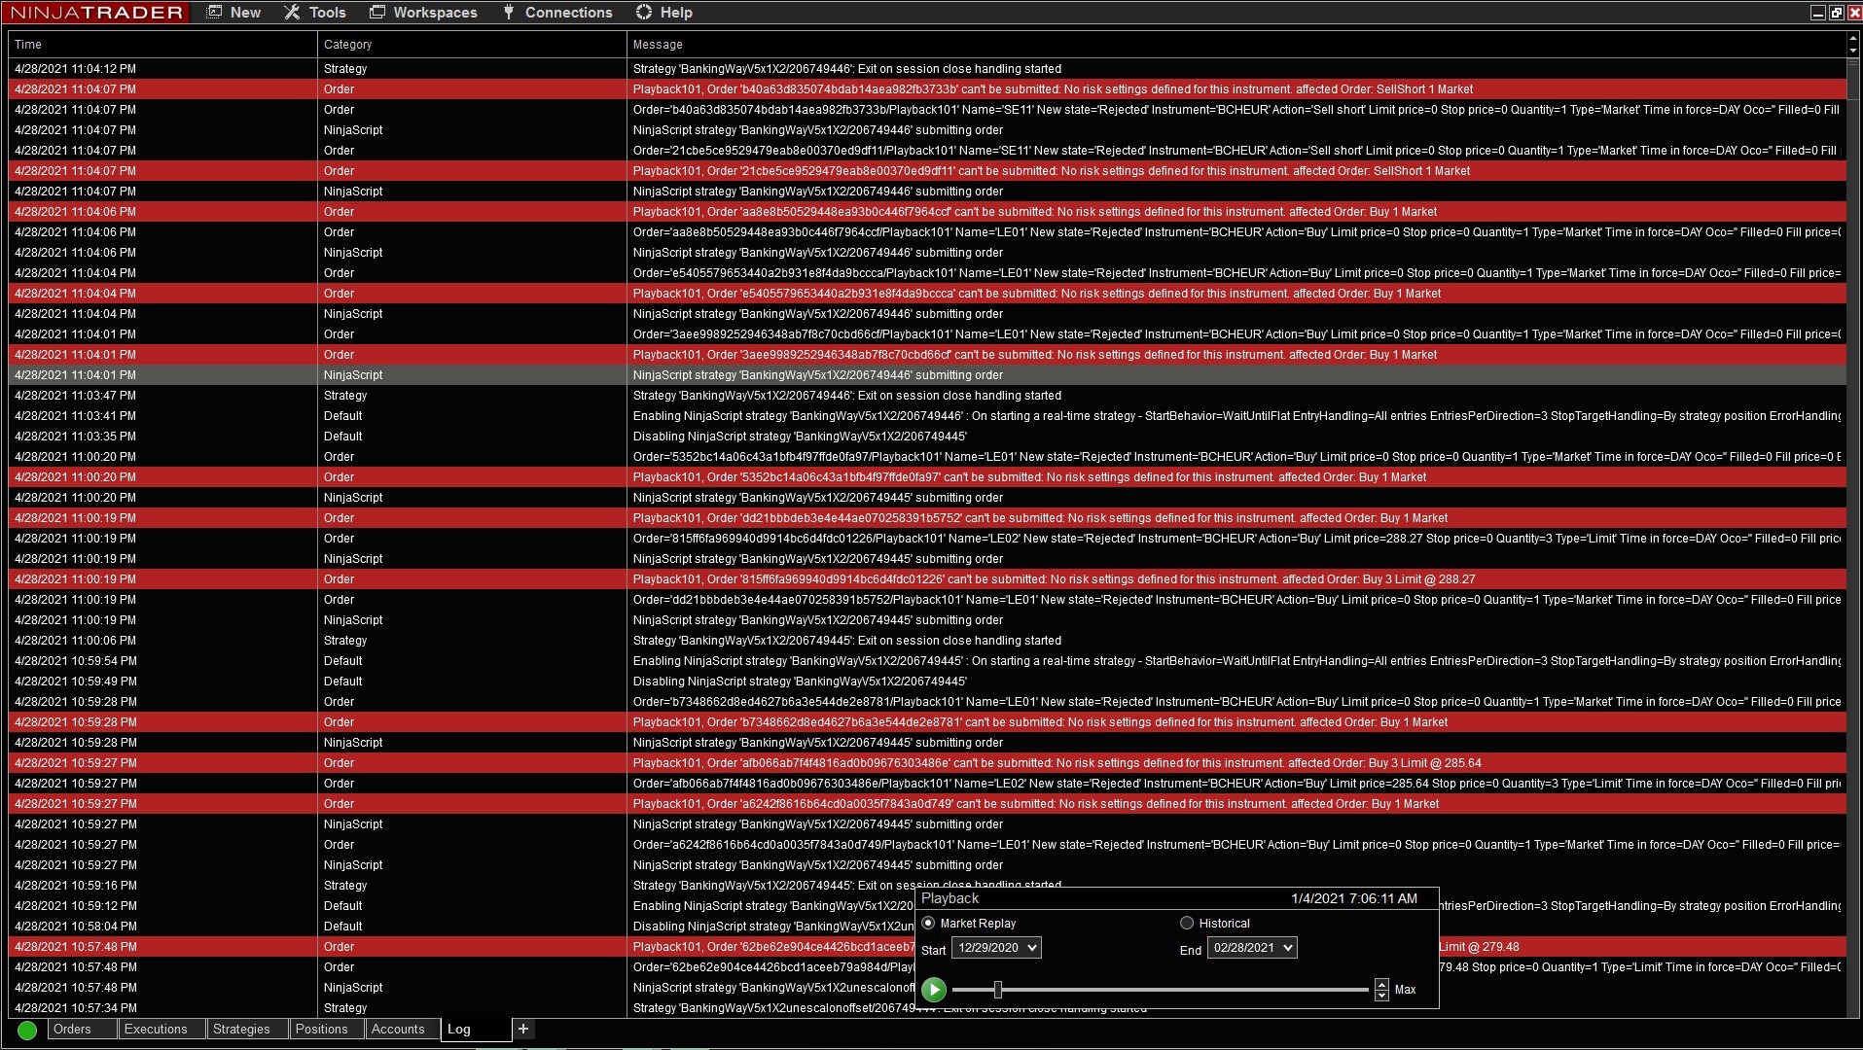Click the Message column header

click(1236, 45)
